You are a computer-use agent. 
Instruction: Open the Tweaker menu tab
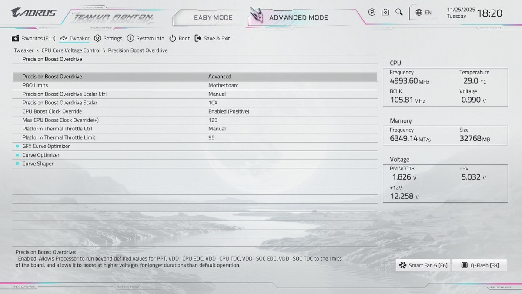tap(75, 38)
